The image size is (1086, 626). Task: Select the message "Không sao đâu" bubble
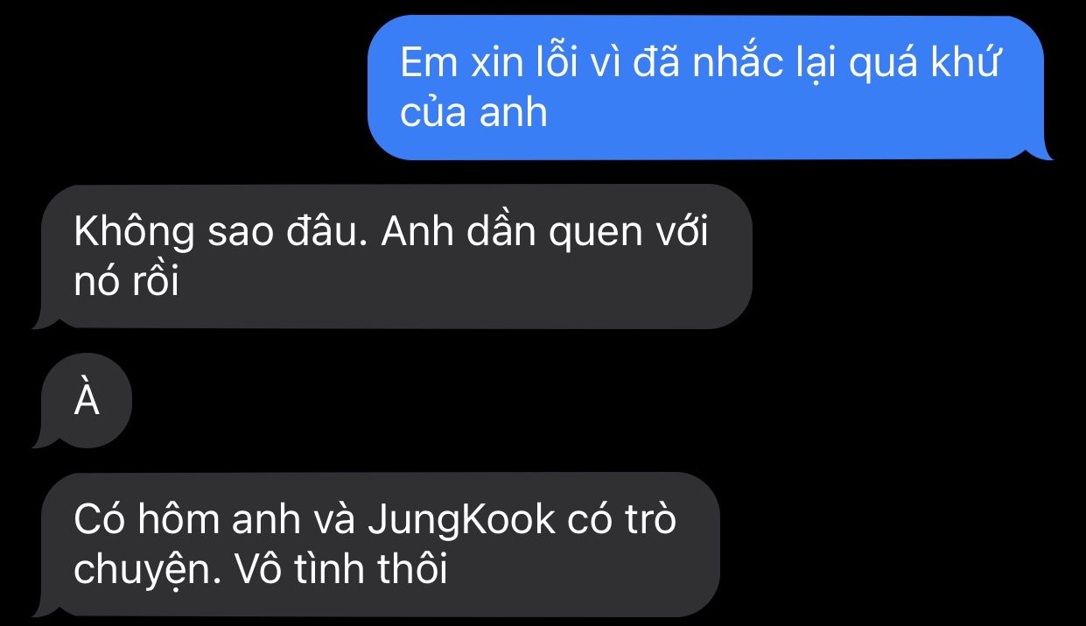(x=394, y=257)
